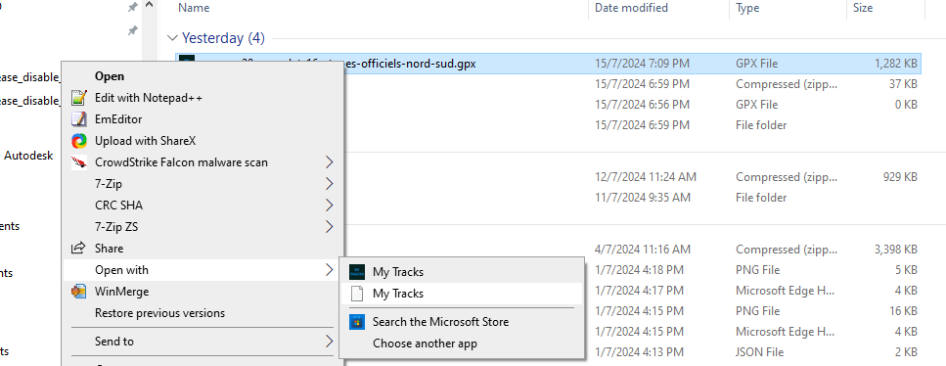Image resolution: width=946 pixels, height=366 pixels.
Task: Click the 1,282 KB size cell
Action: click(x=896, y=64)
